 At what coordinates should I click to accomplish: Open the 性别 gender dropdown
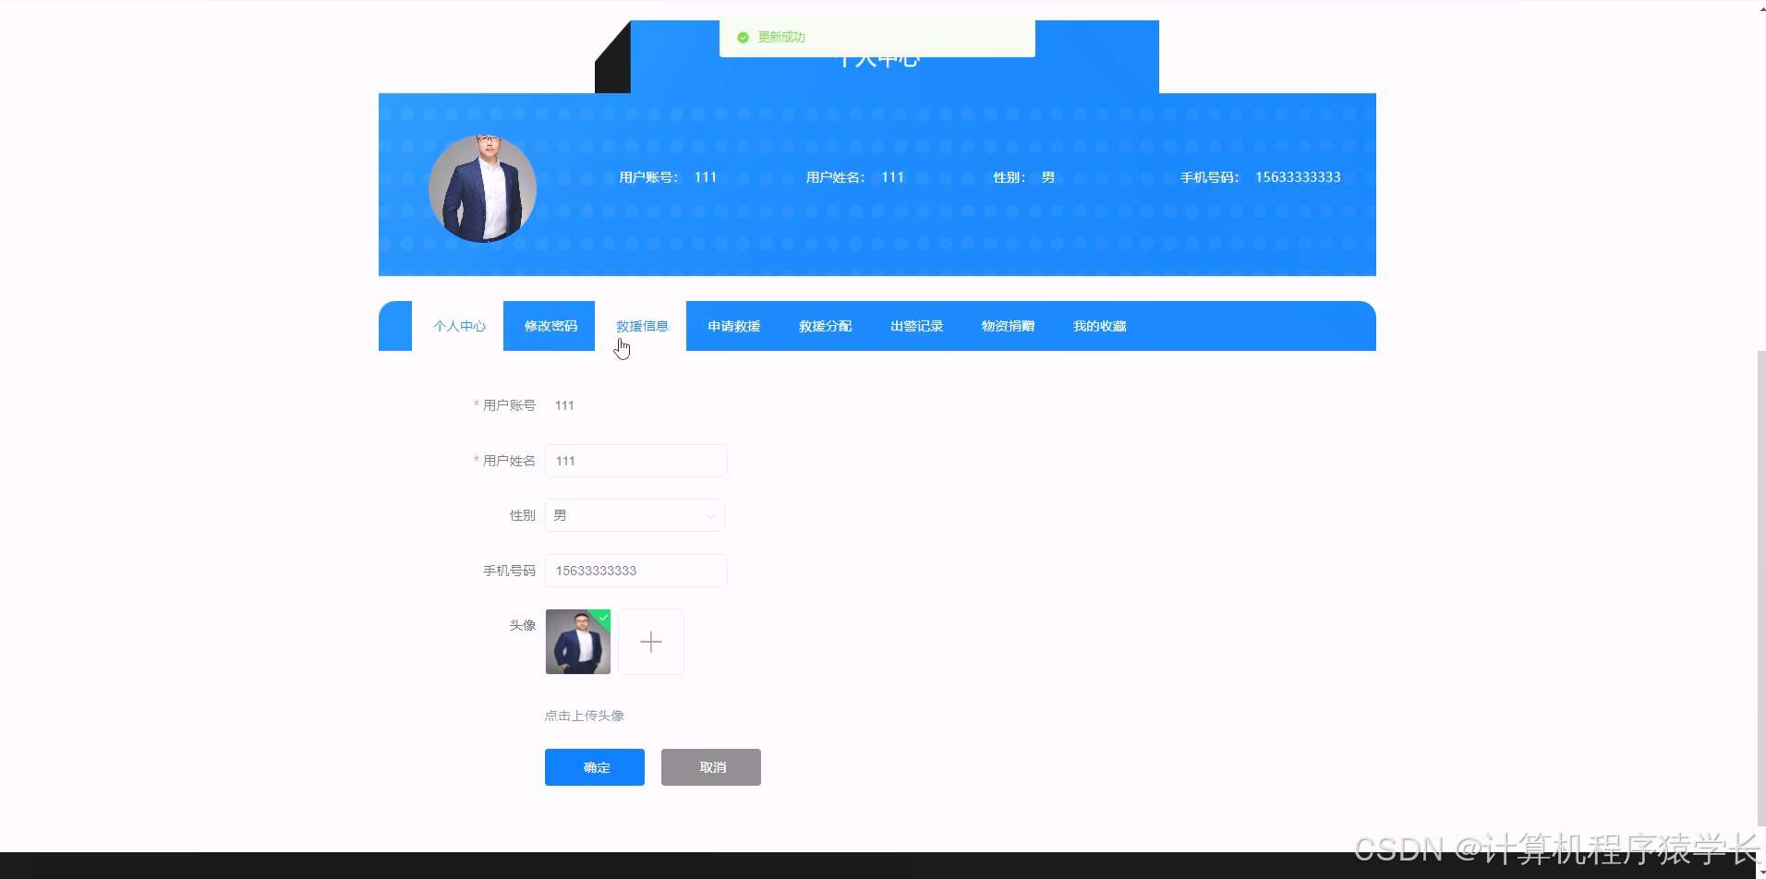pos(635,514)
